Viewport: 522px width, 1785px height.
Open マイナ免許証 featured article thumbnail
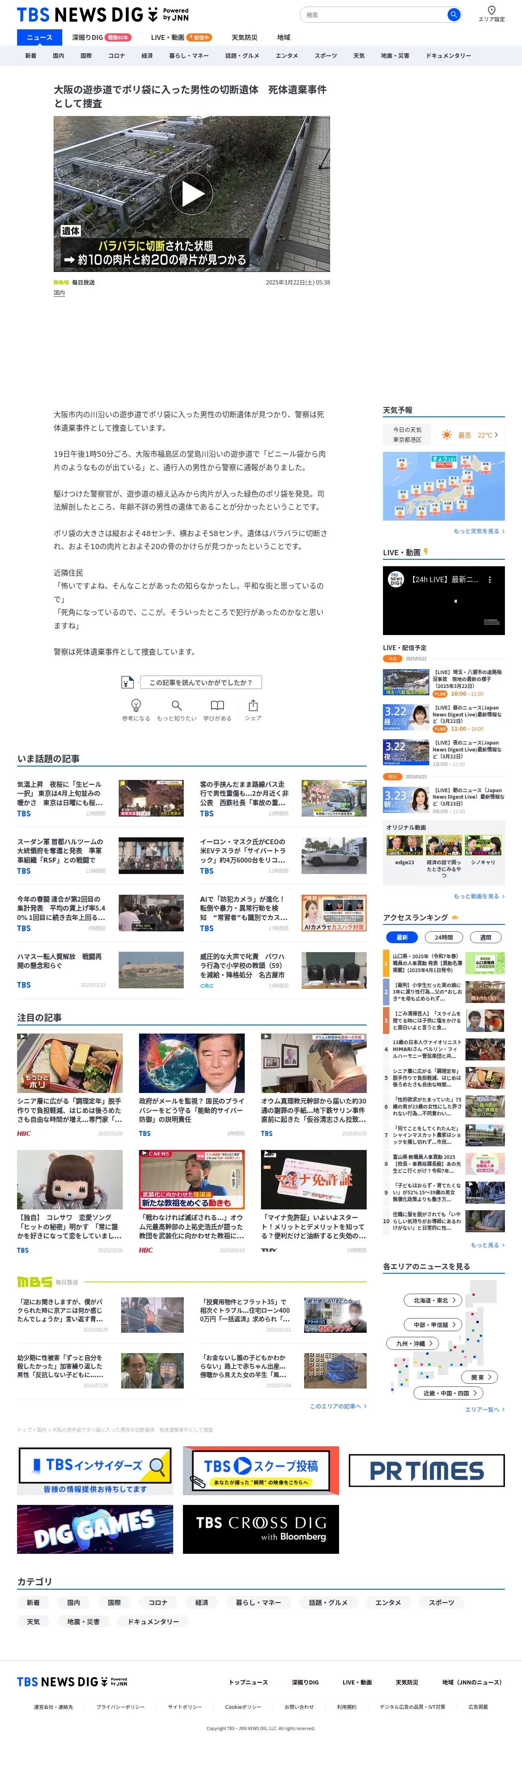[313, 1180]
